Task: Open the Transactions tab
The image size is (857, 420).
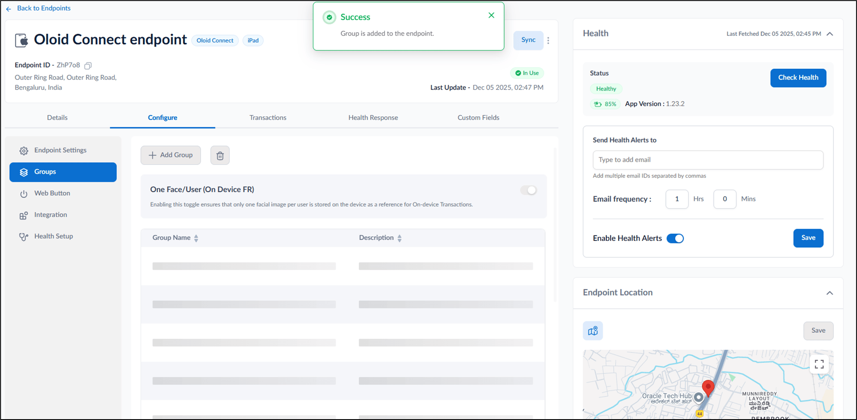Action: pos(268,117)
